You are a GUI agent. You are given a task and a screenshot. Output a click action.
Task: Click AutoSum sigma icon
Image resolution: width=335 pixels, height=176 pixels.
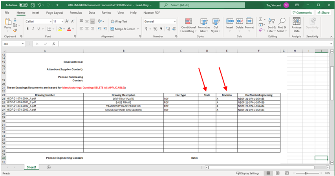pyautogui.click(x=261, y=19)
